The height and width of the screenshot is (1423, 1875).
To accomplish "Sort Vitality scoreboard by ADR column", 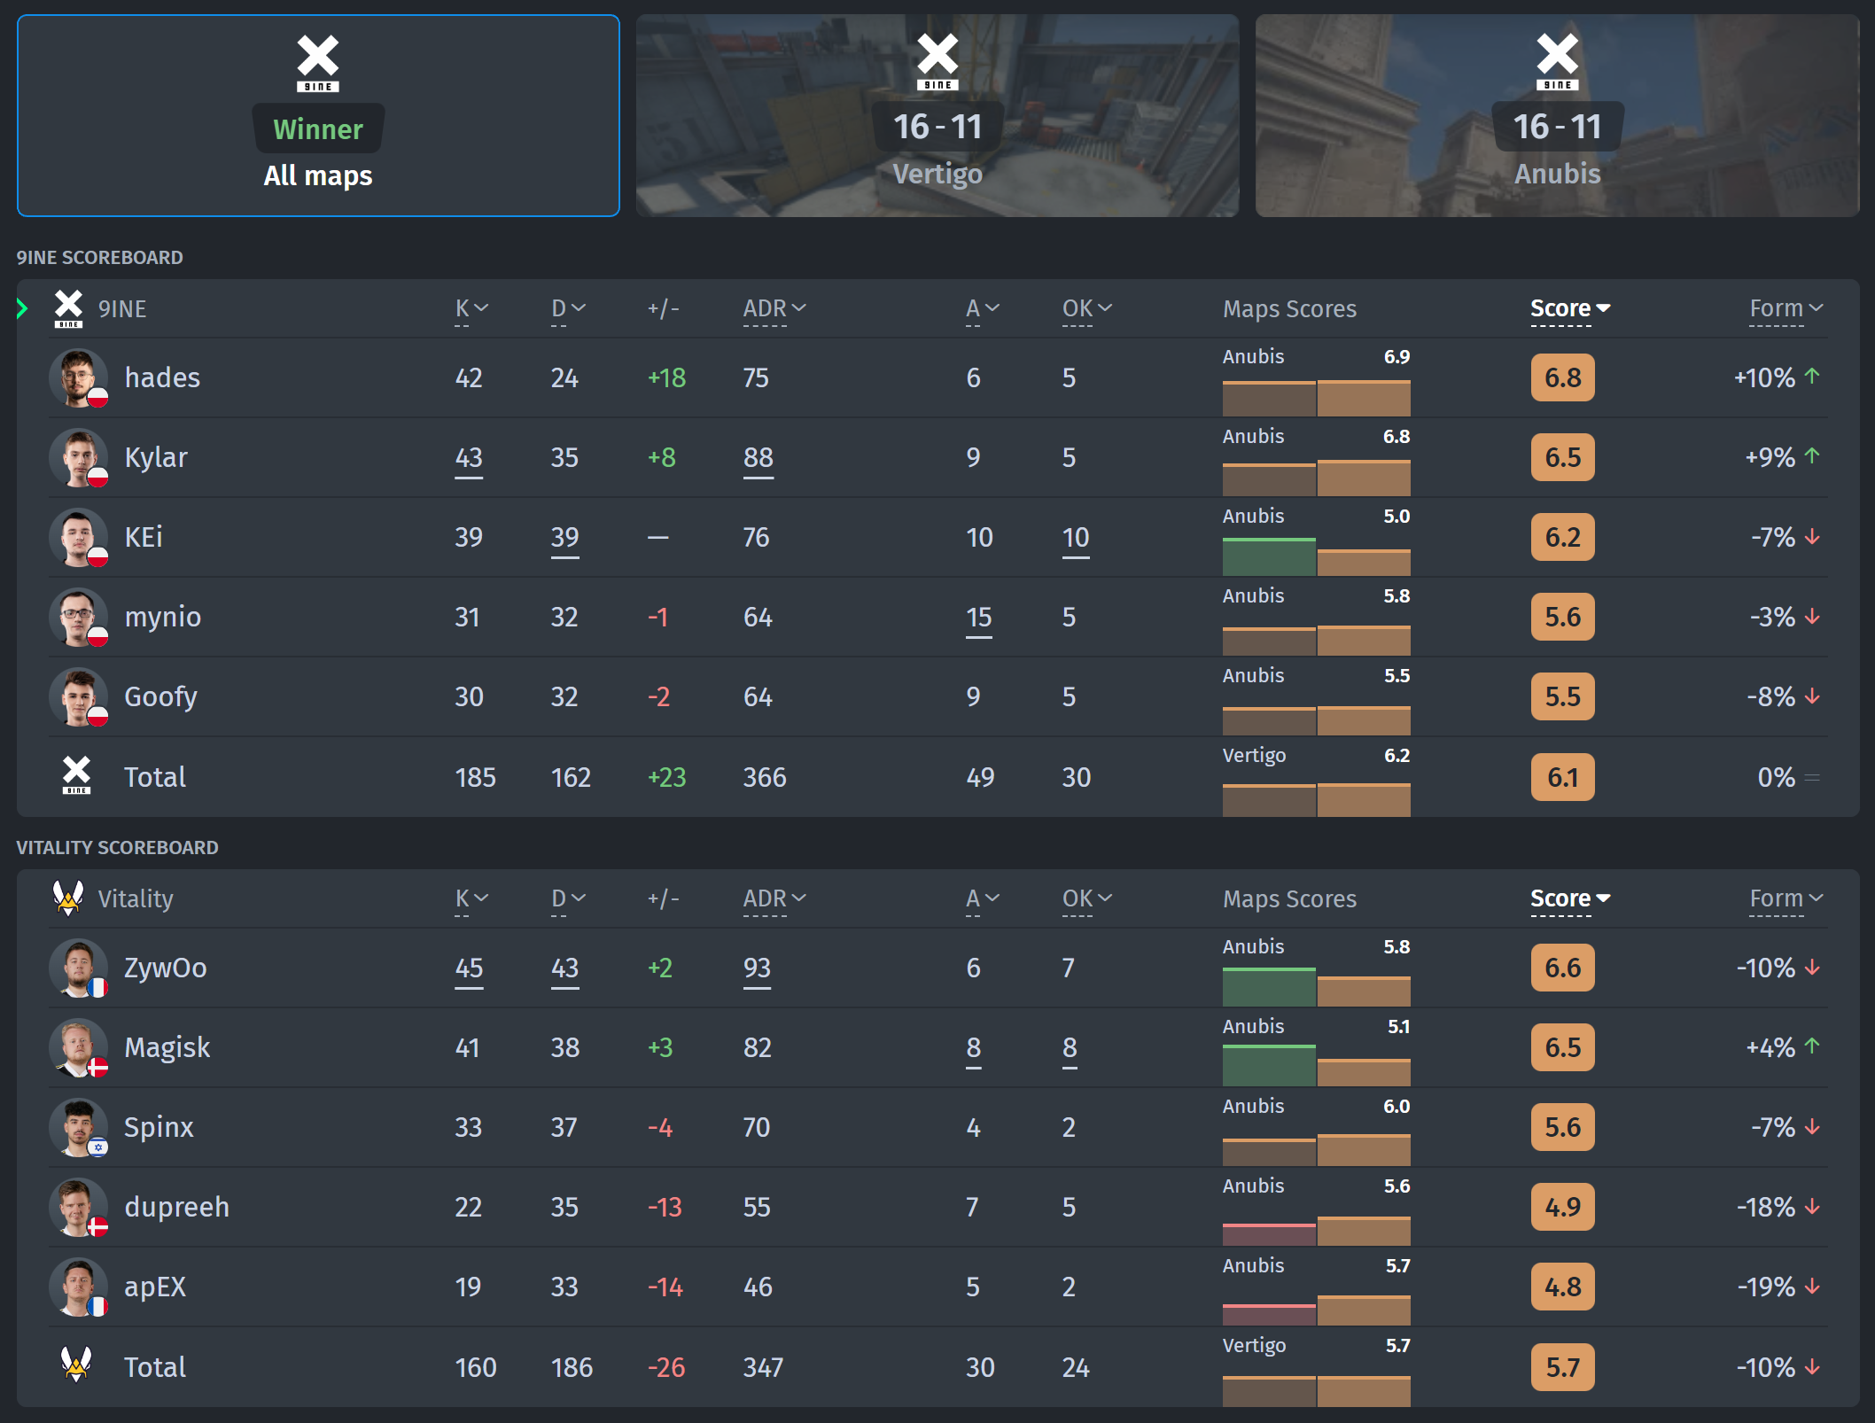I will [774, 898].
